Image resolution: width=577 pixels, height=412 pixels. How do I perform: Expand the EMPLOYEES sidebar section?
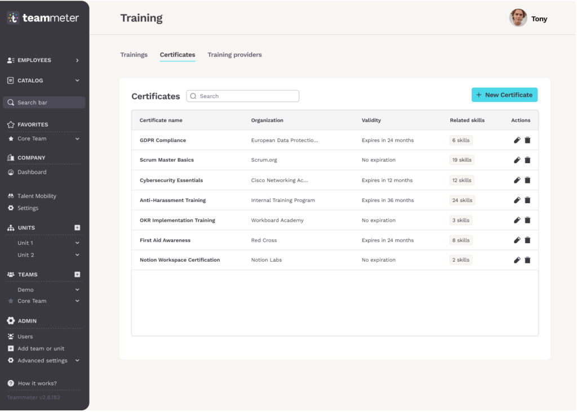point(77,60)
